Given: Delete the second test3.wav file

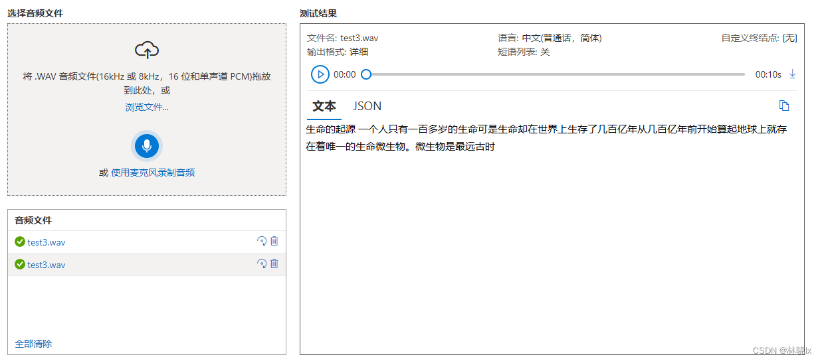Looking at the screenshot, I should click(274, 264).
